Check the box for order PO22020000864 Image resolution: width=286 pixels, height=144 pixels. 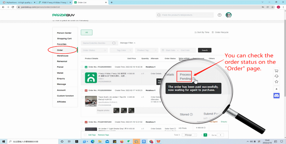pyautogui.click(x=82, y=90)
